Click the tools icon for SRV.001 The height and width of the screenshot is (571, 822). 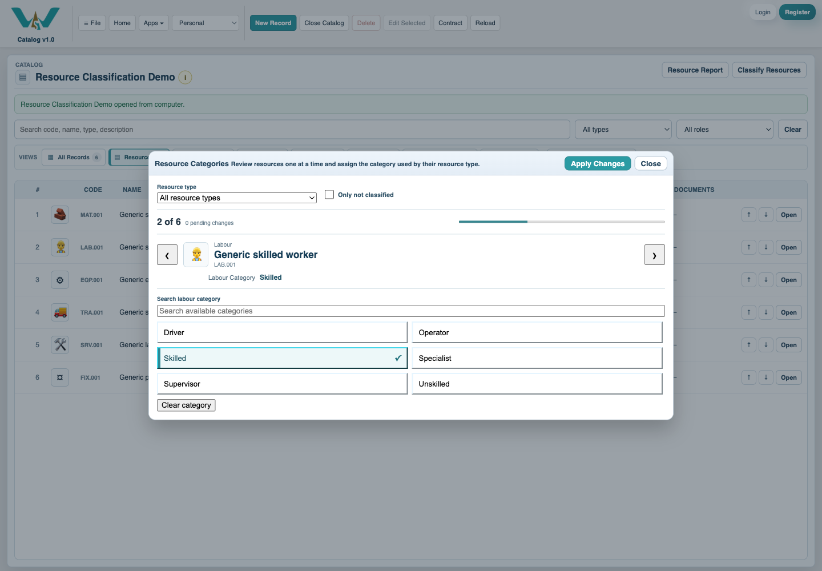click(x=60, y=345)
